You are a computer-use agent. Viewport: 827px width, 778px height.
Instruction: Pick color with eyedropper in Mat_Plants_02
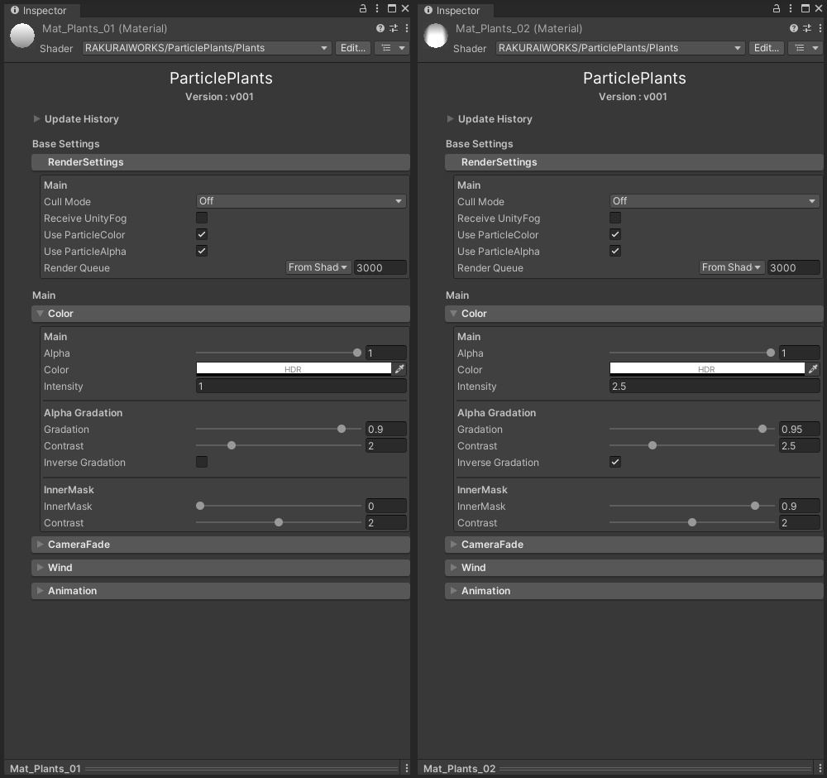tap(813, 369)
